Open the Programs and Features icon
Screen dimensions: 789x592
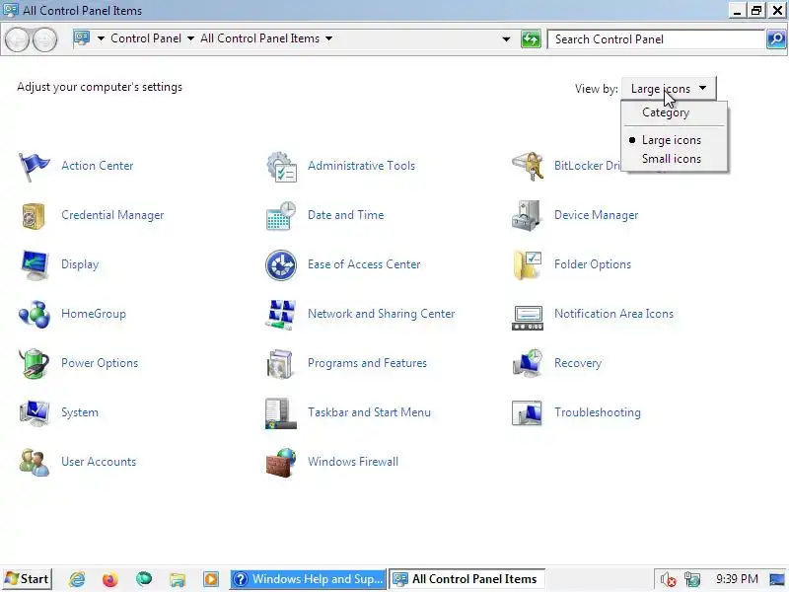tap(280, 363)
